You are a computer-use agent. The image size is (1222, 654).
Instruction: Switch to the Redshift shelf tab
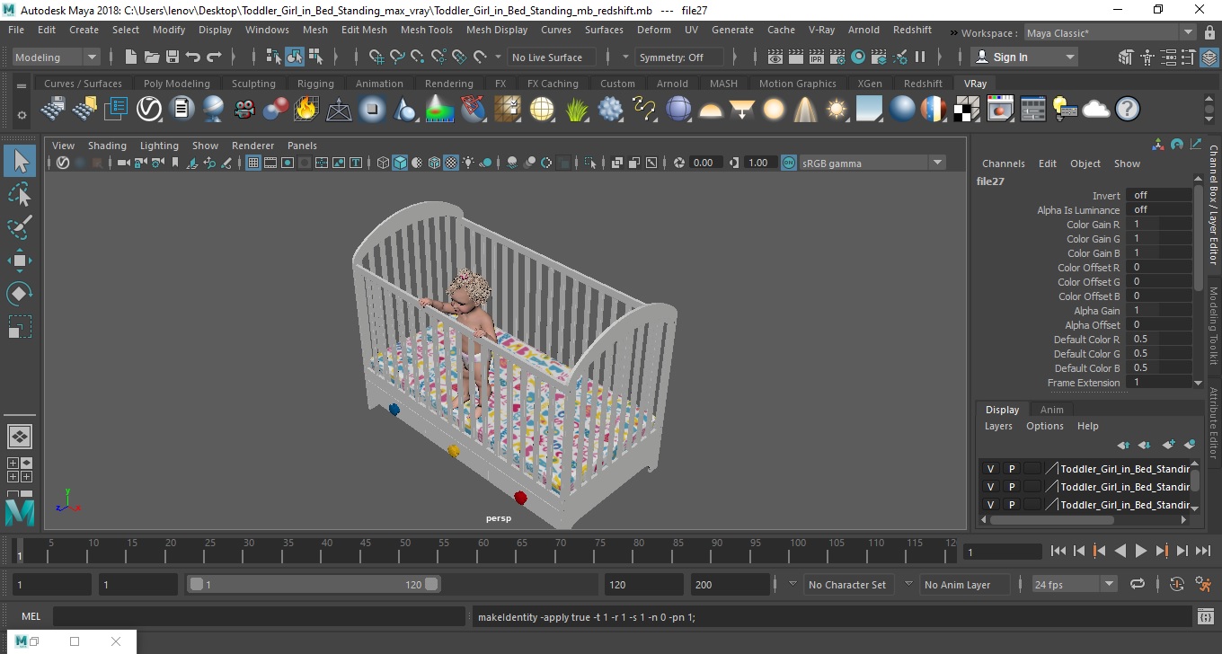point(923,84)
